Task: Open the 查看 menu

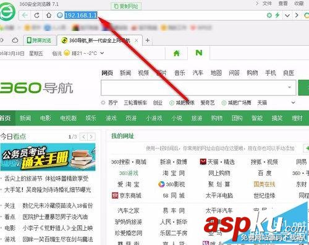Action: point(283,4)
